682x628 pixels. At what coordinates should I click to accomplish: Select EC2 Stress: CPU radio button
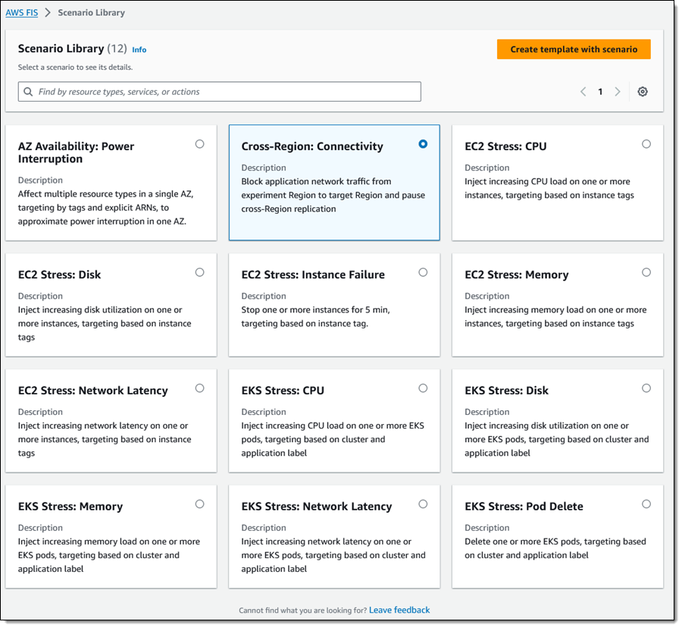pyautogui.click(x=646, y=144)
